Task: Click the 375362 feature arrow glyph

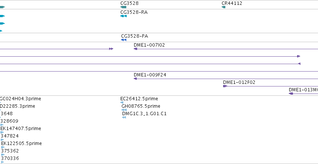Action: click(3, 155)
